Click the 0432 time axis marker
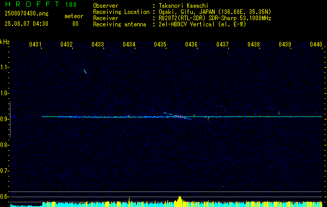 [x=67, y=45]
